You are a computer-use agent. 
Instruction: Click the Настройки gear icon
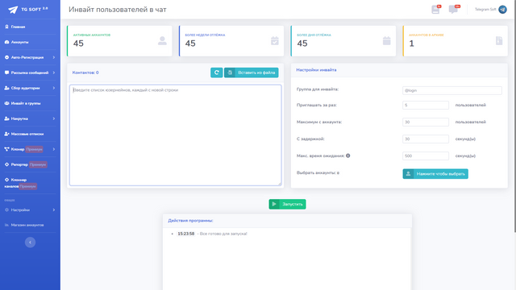(x=6, y=209)
